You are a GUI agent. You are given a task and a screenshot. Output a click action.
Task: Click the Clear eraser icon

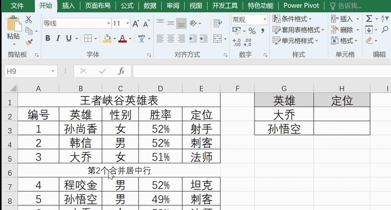pos(369,40)
